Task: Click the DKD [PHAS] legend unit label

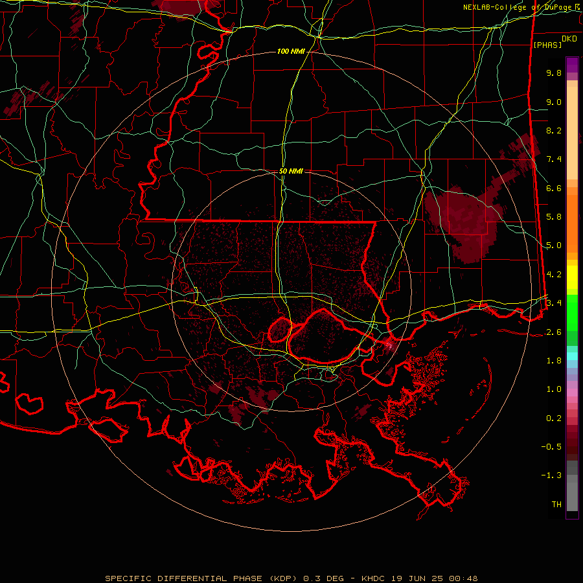Action: (x=554, y=41)
